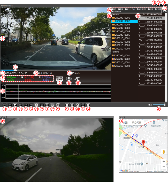Adjust the volume slider
Image resolution: width=168 pixels, height=182 pixels.
(159, 105)
